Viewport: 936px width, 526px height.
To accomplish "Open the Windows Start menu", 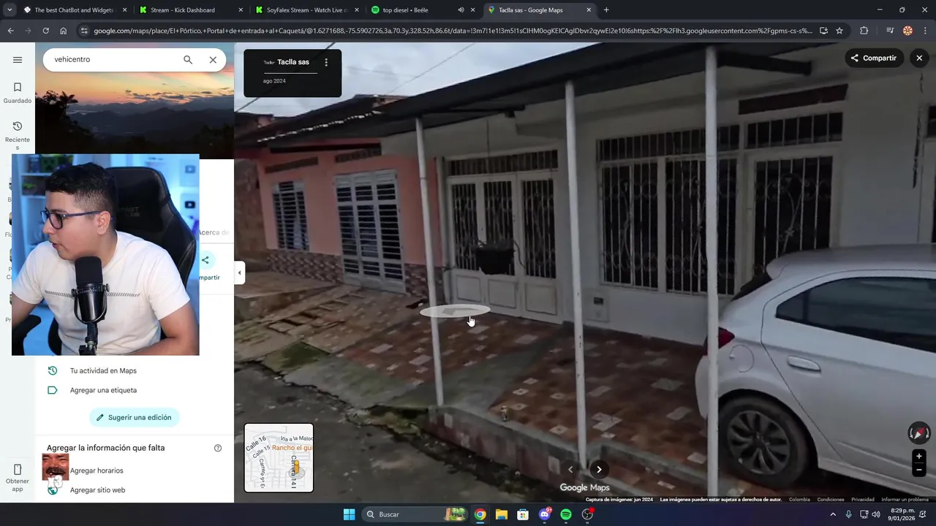I will (349, 514).
